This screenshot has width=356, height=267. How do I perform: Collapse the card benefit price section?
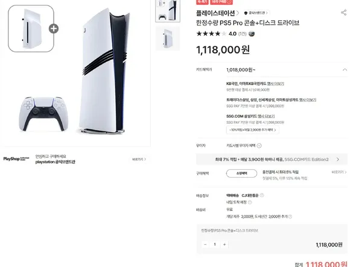point(345,70)
